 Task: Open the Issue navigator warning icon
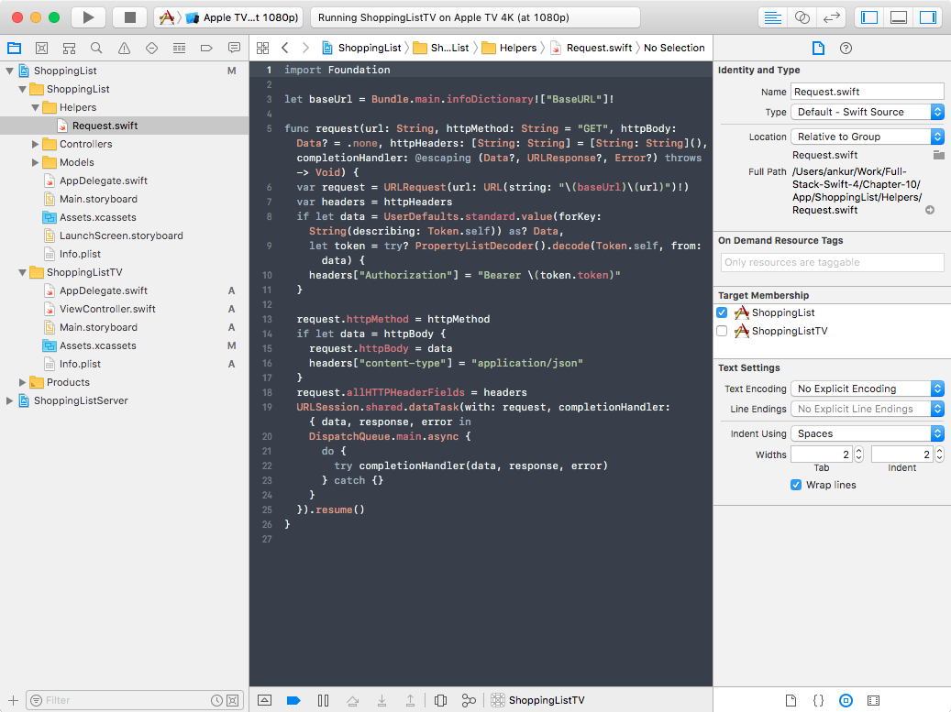[x=124, y=48]
